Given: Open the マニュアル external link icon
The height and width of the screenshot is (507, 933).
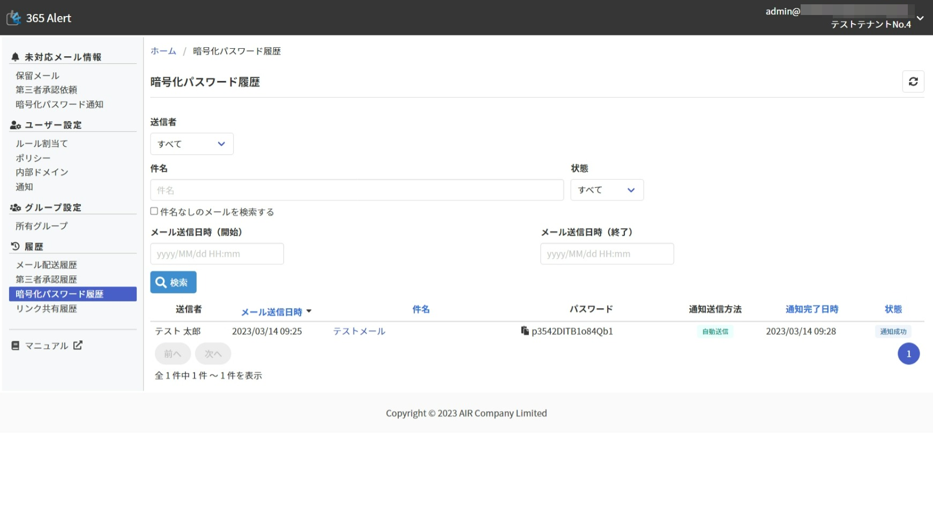Looking at the screenshot, I should [78, 346].
